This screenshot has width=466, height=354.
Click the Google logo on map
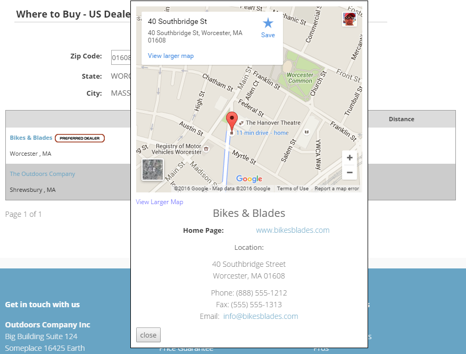pos(249,179)
